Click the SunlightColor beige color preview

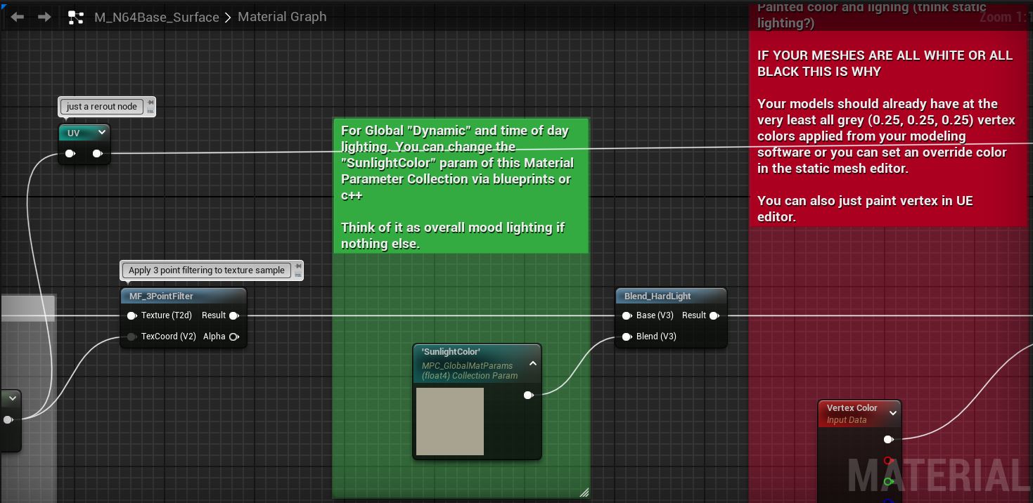(x=450, y=422)
